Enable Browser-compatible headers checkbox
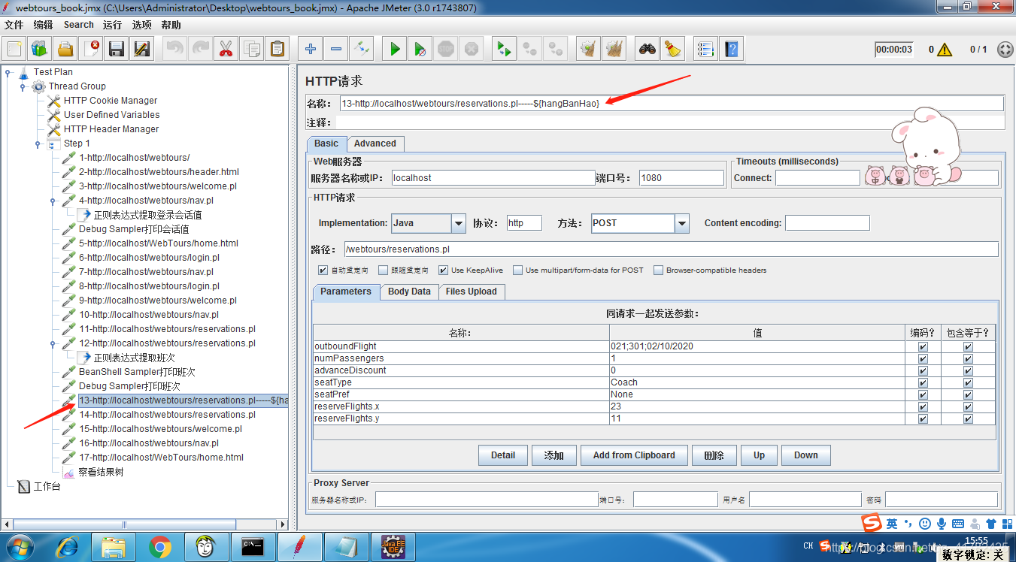The image size is (1016, 562). [x=659, y=270]
